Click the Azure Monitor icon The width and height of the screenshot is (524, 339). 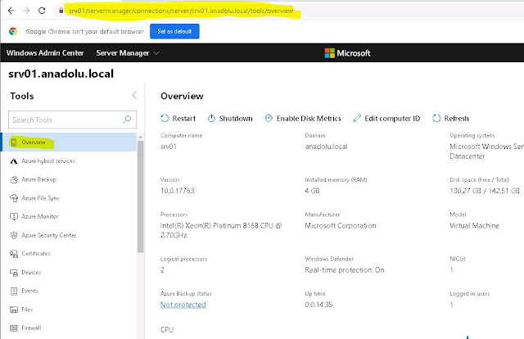pyautogui.click(x=14, y=217)
